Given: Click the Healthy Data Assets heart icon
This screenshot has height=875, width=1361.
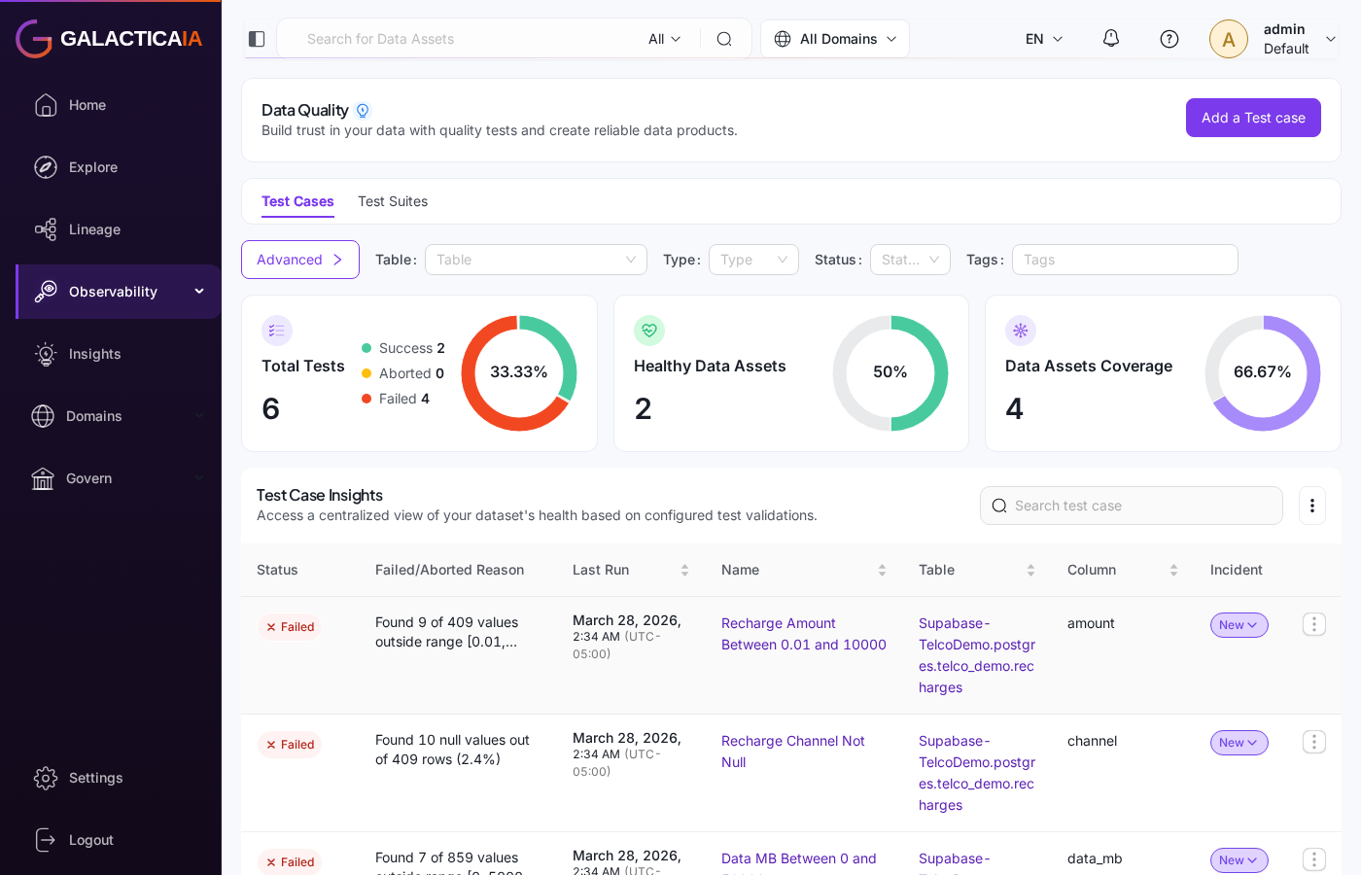Looking at the screenshot, I should pos(649,331).
